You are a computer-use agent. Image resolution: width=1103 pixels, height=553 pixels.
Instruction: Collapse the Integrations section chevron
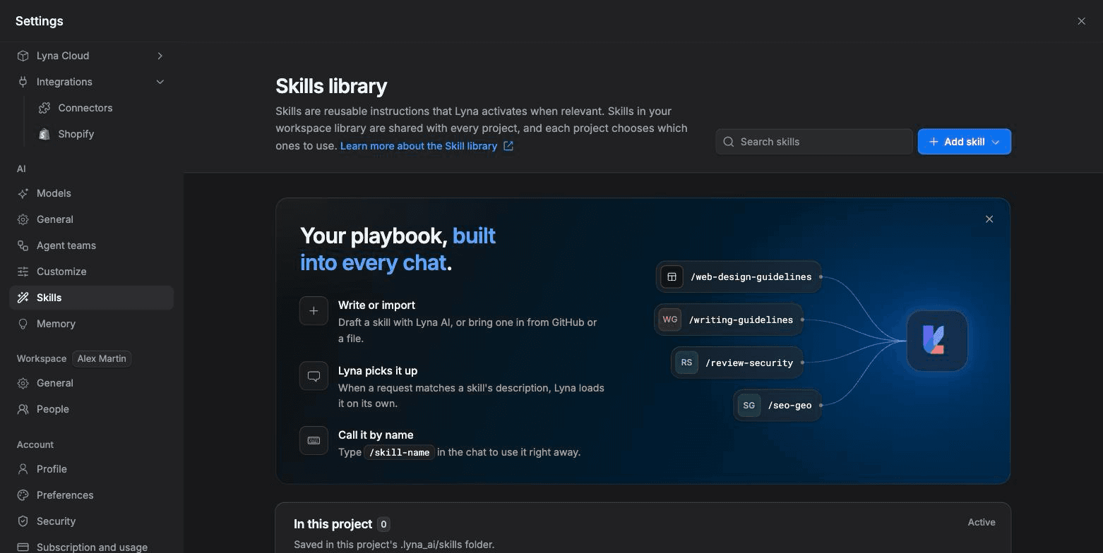click(160, 82)
